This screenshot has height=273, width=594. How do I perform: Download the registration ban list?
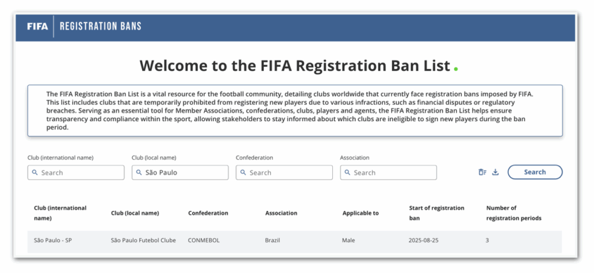(x=495, y=172)
